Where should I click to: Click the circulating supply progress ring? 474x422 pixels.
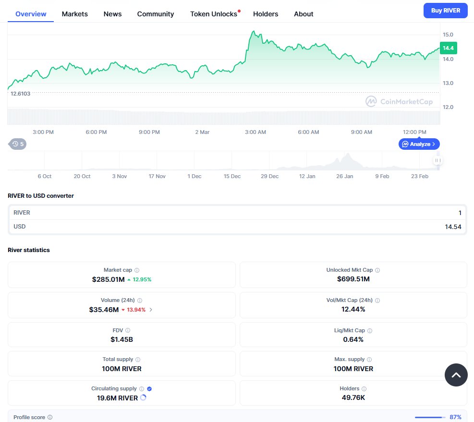coord(143,398)
